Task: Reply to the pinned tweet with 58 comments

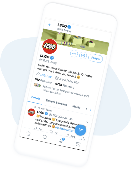Action: (x=35, y=128)
